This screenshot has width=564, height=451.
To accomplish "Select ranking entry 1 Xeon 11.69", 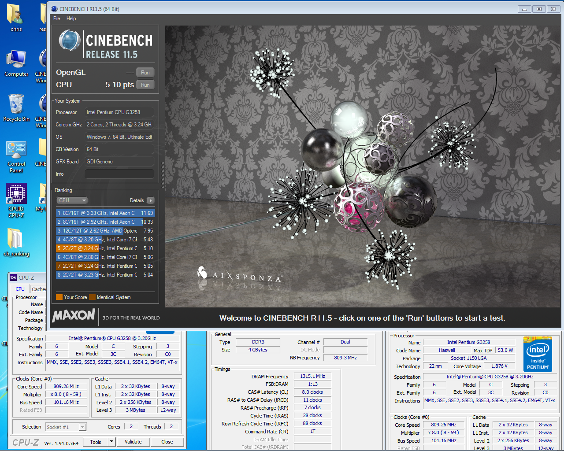I will (105, 213).
